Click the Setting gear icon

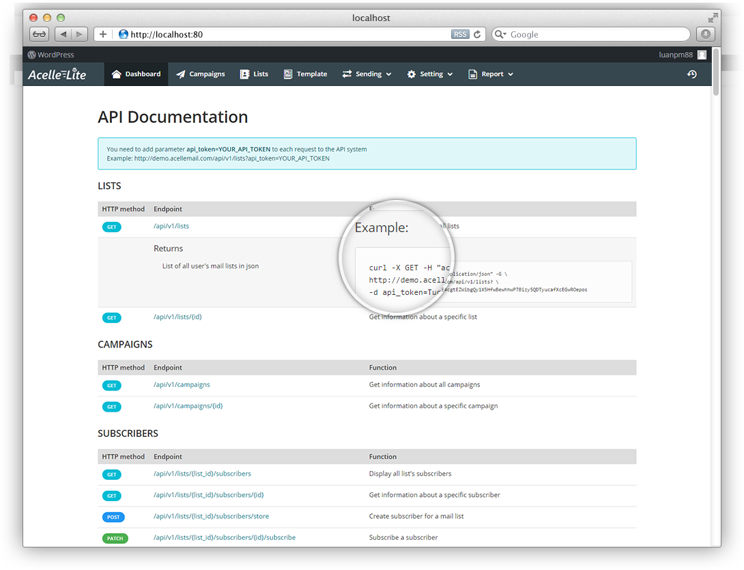(x=412, y=74)
